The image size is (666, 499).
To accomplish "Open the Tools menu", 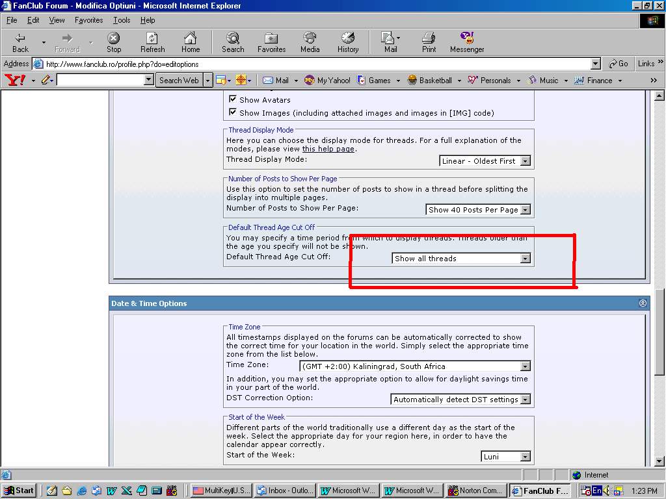I will coord(122,20).
